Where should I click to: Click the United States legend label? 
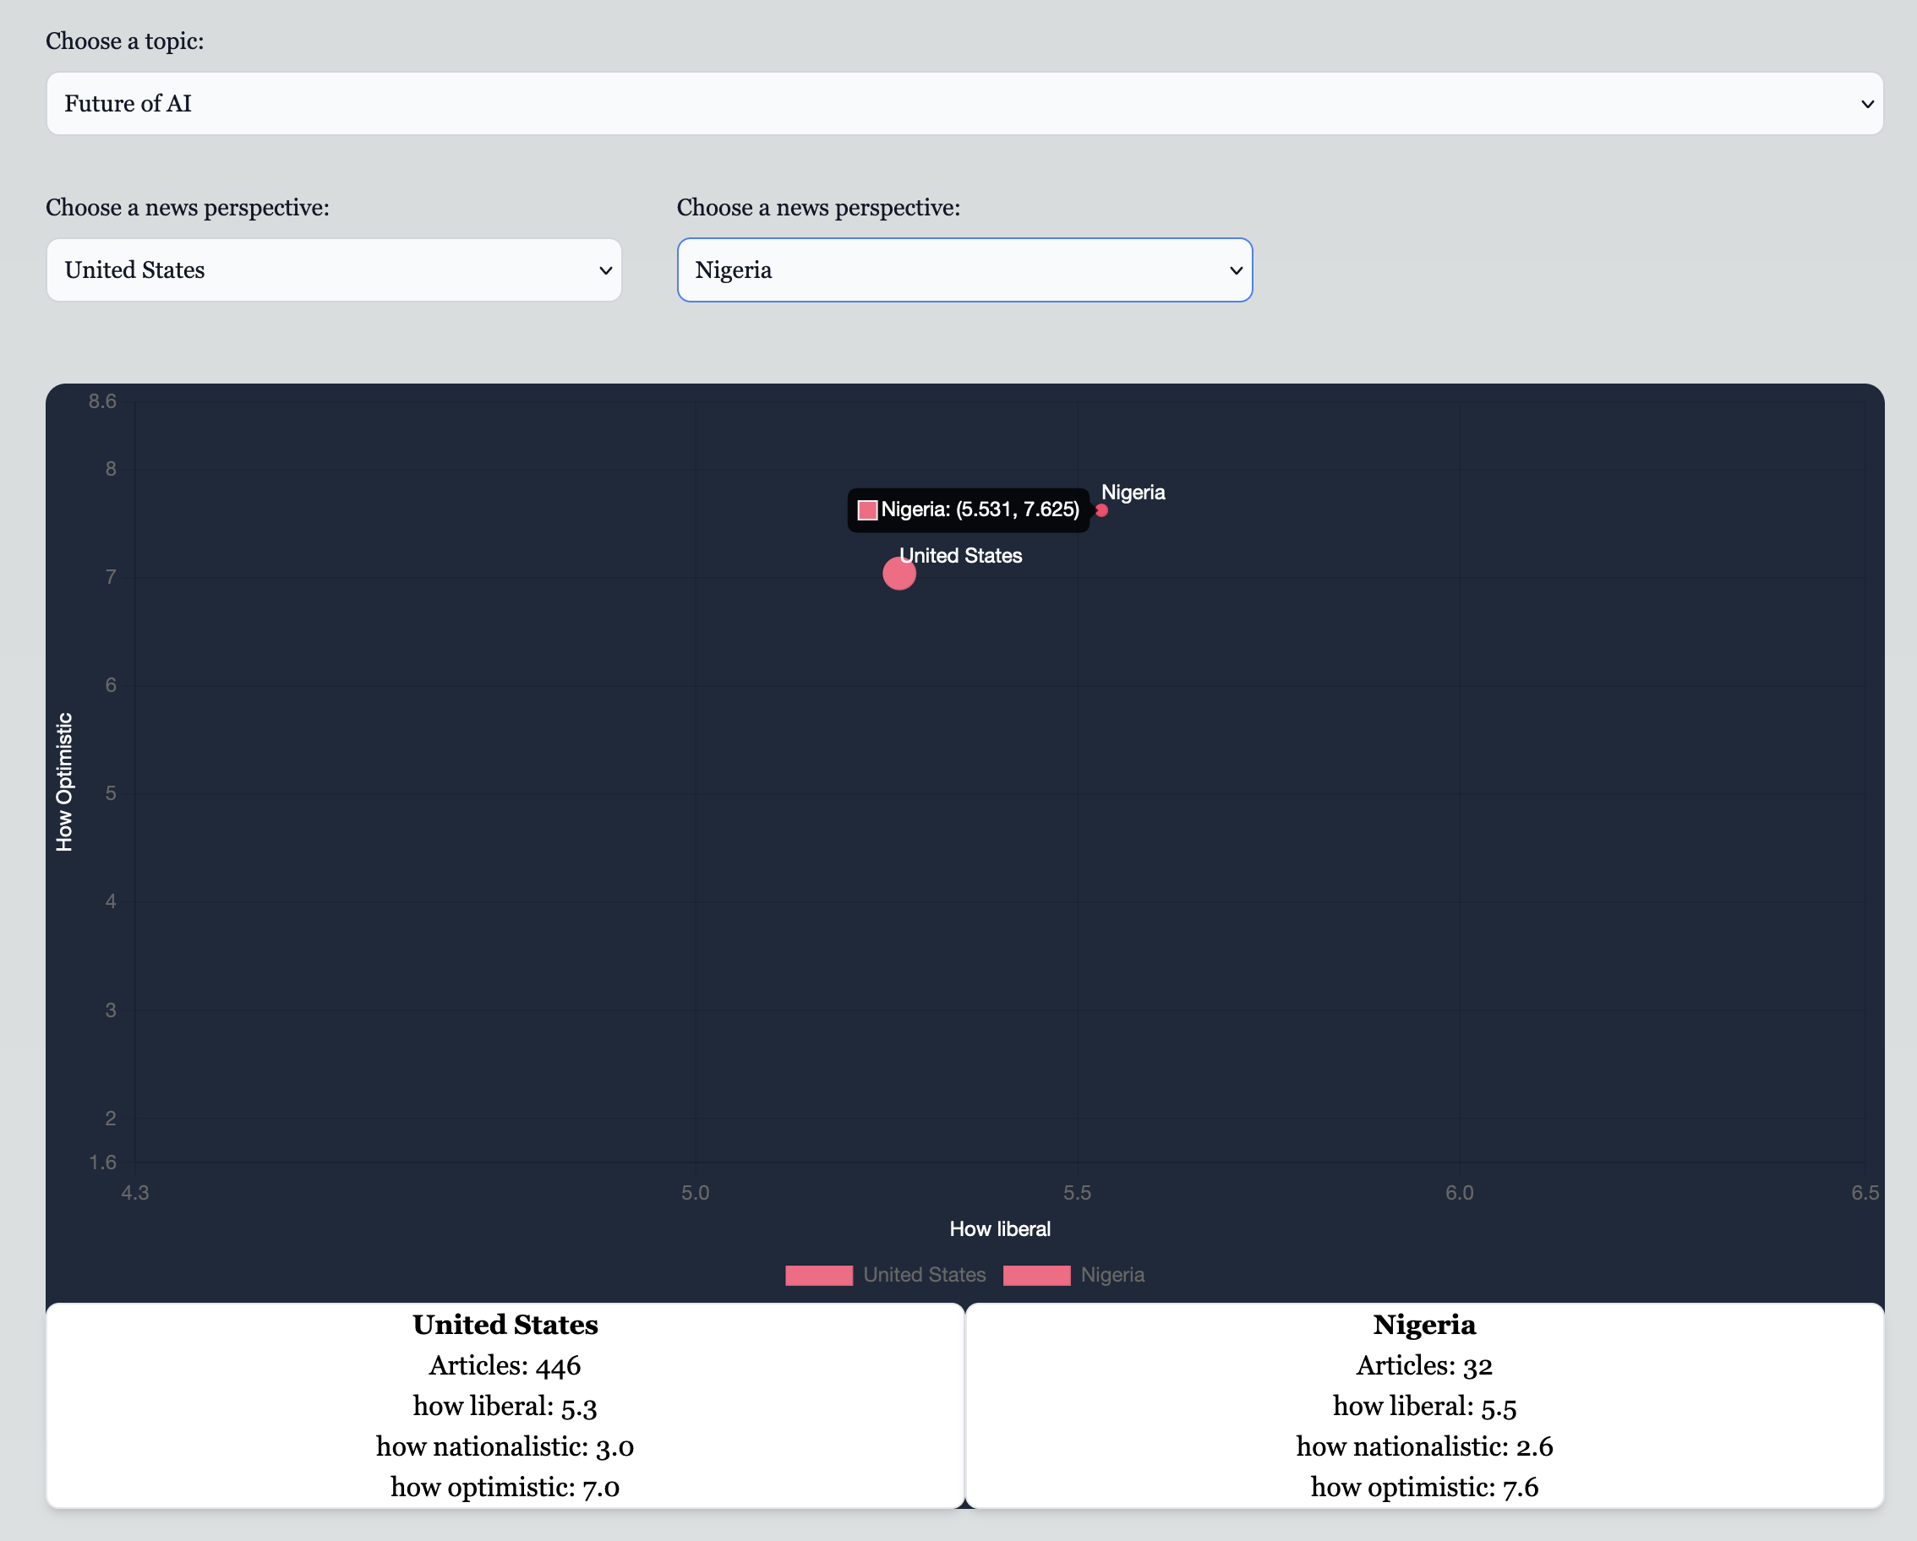[x=924, y=1275]
